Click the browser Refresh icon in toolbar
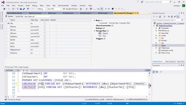The width and height of the screenshot is (186, 105). (81, 9)
